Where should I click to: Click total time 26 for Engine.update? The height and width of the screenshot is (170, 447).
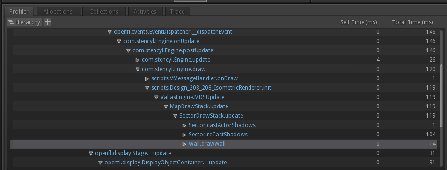432,60
